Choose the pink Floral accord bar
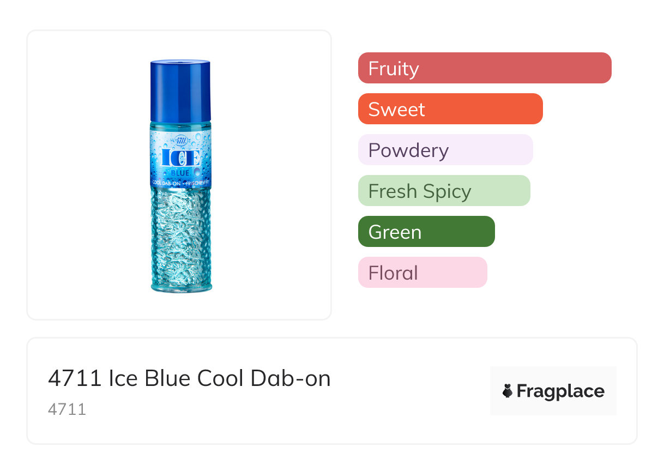Viewport: 664px width, 471px height. (x=422, y=273)
